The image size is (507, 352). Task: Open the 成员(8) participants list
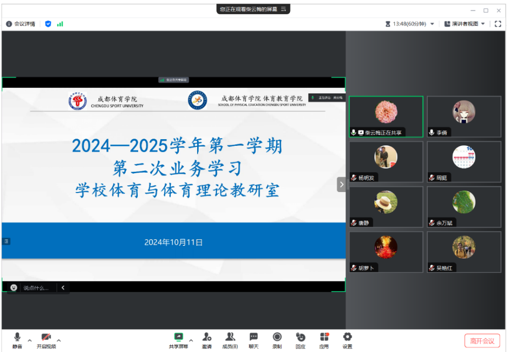[230, 339]
